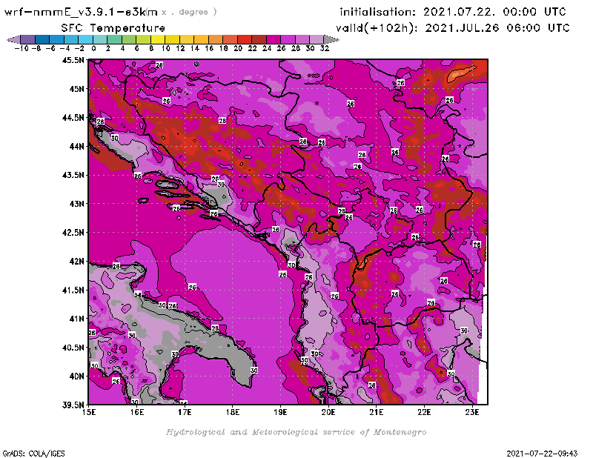Click the '44.5N' latitude axis label

[73, 118]
